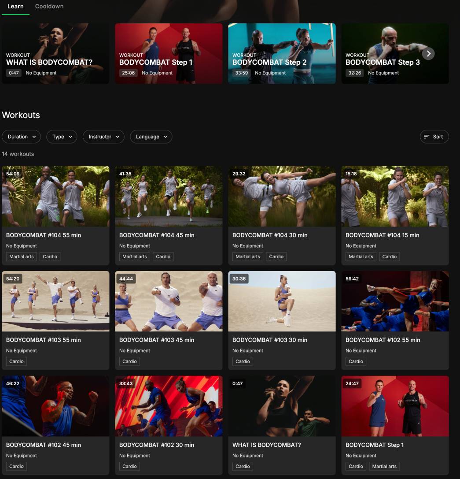Image resolution: width=460 pixels, height=479 pixels.
Task: Open the Language filter
Action: pyautogui.click(x=151, y=137)
